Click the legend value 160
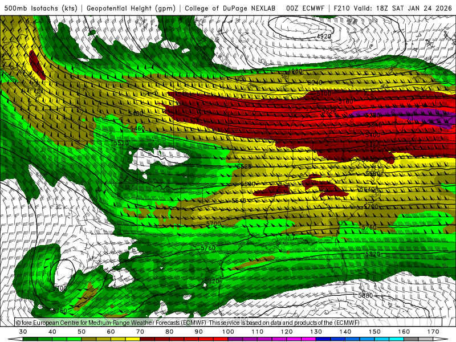 pos(404,332)
